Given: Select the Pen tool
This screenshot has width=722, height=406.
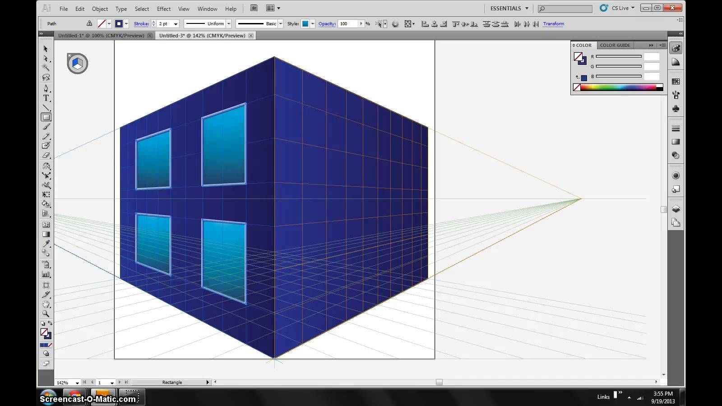Looking at the screenshot, I should click(x=46, y=88).
